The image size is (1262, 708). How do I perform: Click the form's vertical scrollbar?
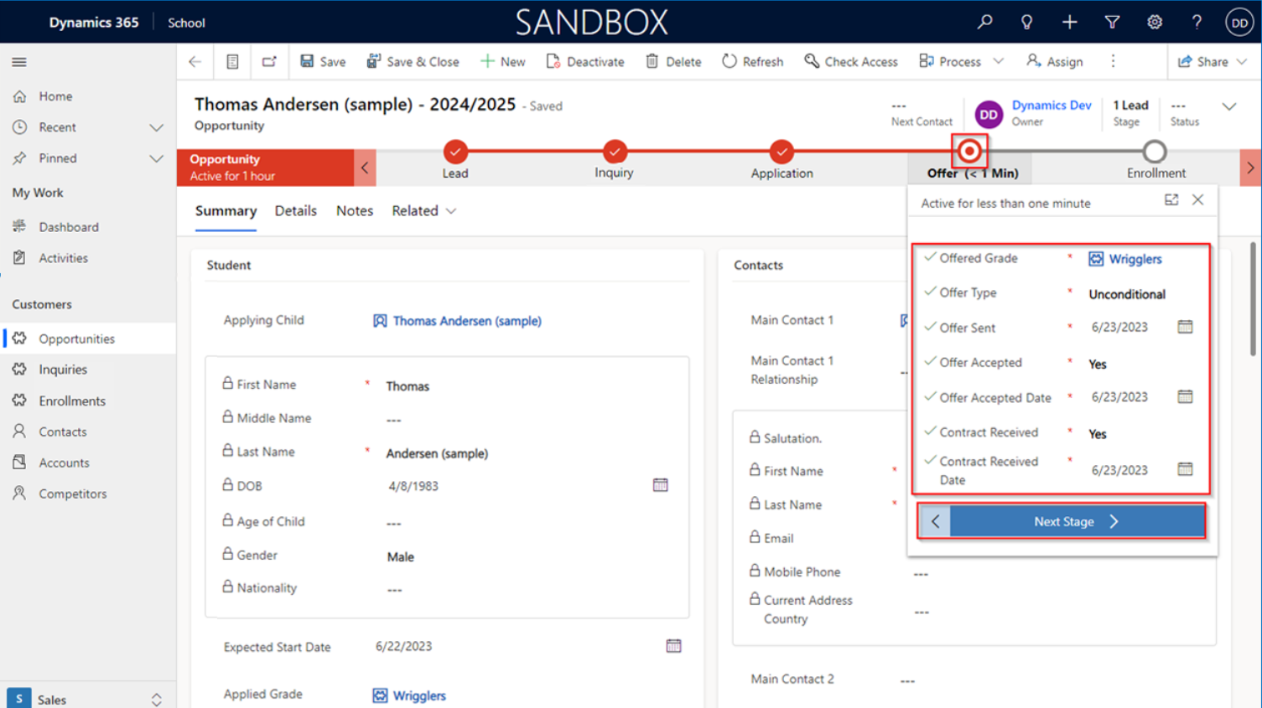(1253, 302)
